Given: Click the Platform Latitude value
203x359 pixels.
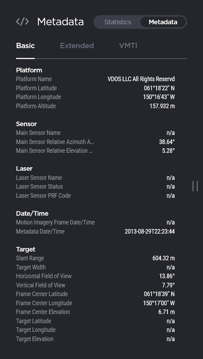Looking at the screenshot, I should 159,88.
